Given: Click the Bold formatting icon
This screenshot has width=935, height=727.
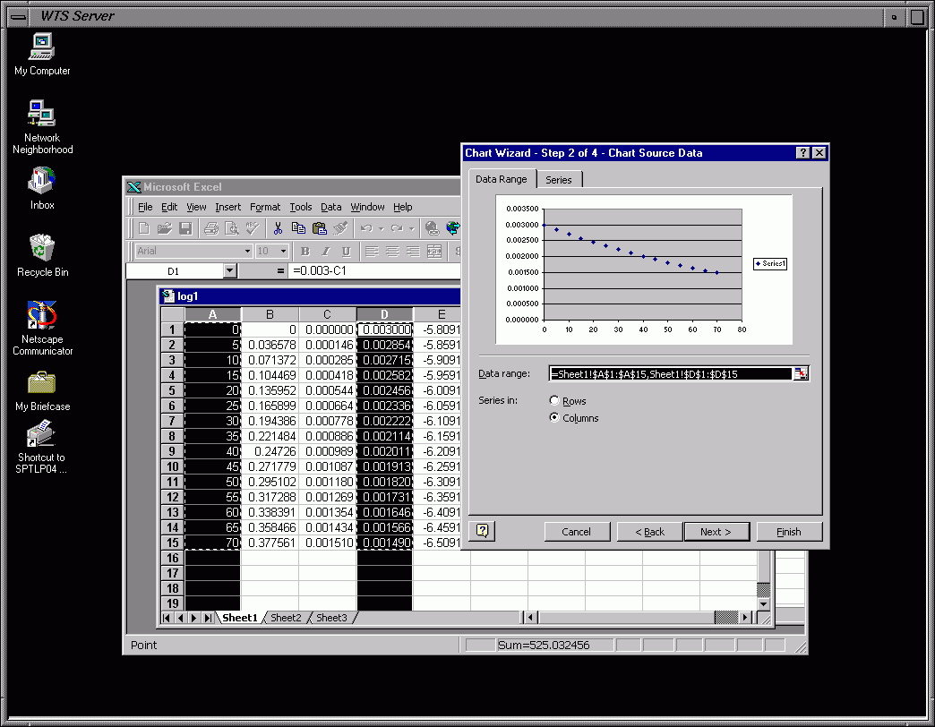Looking at the screenshot, I should click(x=305, y=252).
